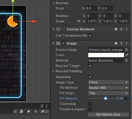Click the Fill Amount slider handle
Screen dimensions: 132x119
(x=106, y=98)
